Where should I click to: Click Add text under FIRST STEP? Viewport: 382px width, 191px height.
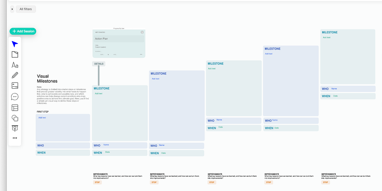(42, 118)
